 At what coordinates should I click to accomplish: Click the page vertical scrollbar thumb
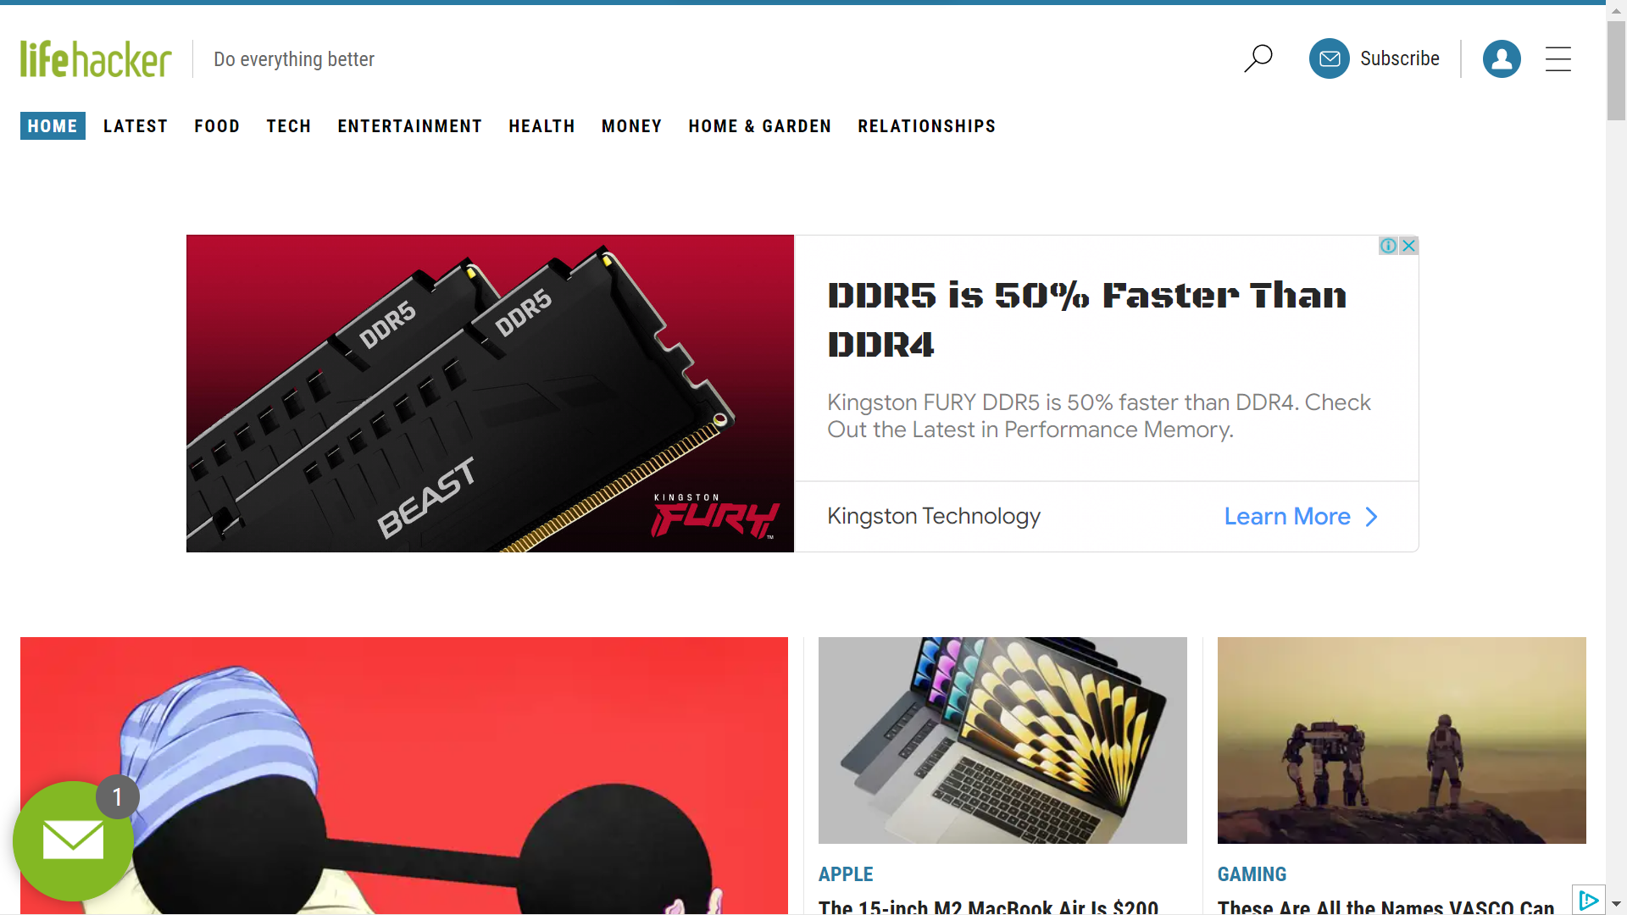[1616, 71]
